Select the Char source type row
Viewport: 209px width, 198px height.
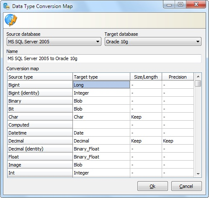(x=40, y=116)
